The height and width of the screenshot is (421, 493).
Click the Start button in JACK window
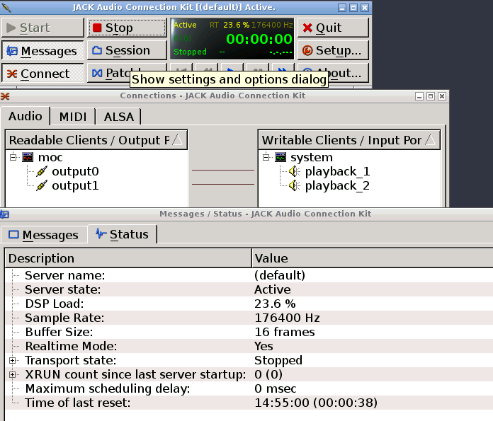pyautogui.click(x=42, y=28)
